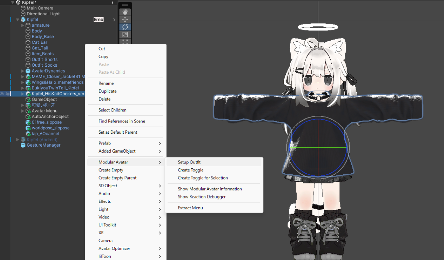
Task: Click the Emo label on Kipfel row
Action: (x=98, y=20)
